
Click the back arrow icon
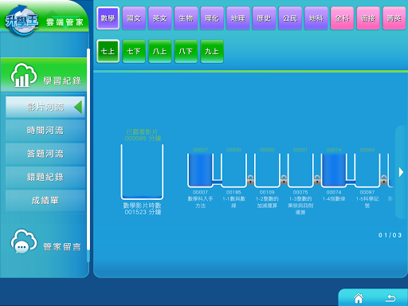pos(390,298)
